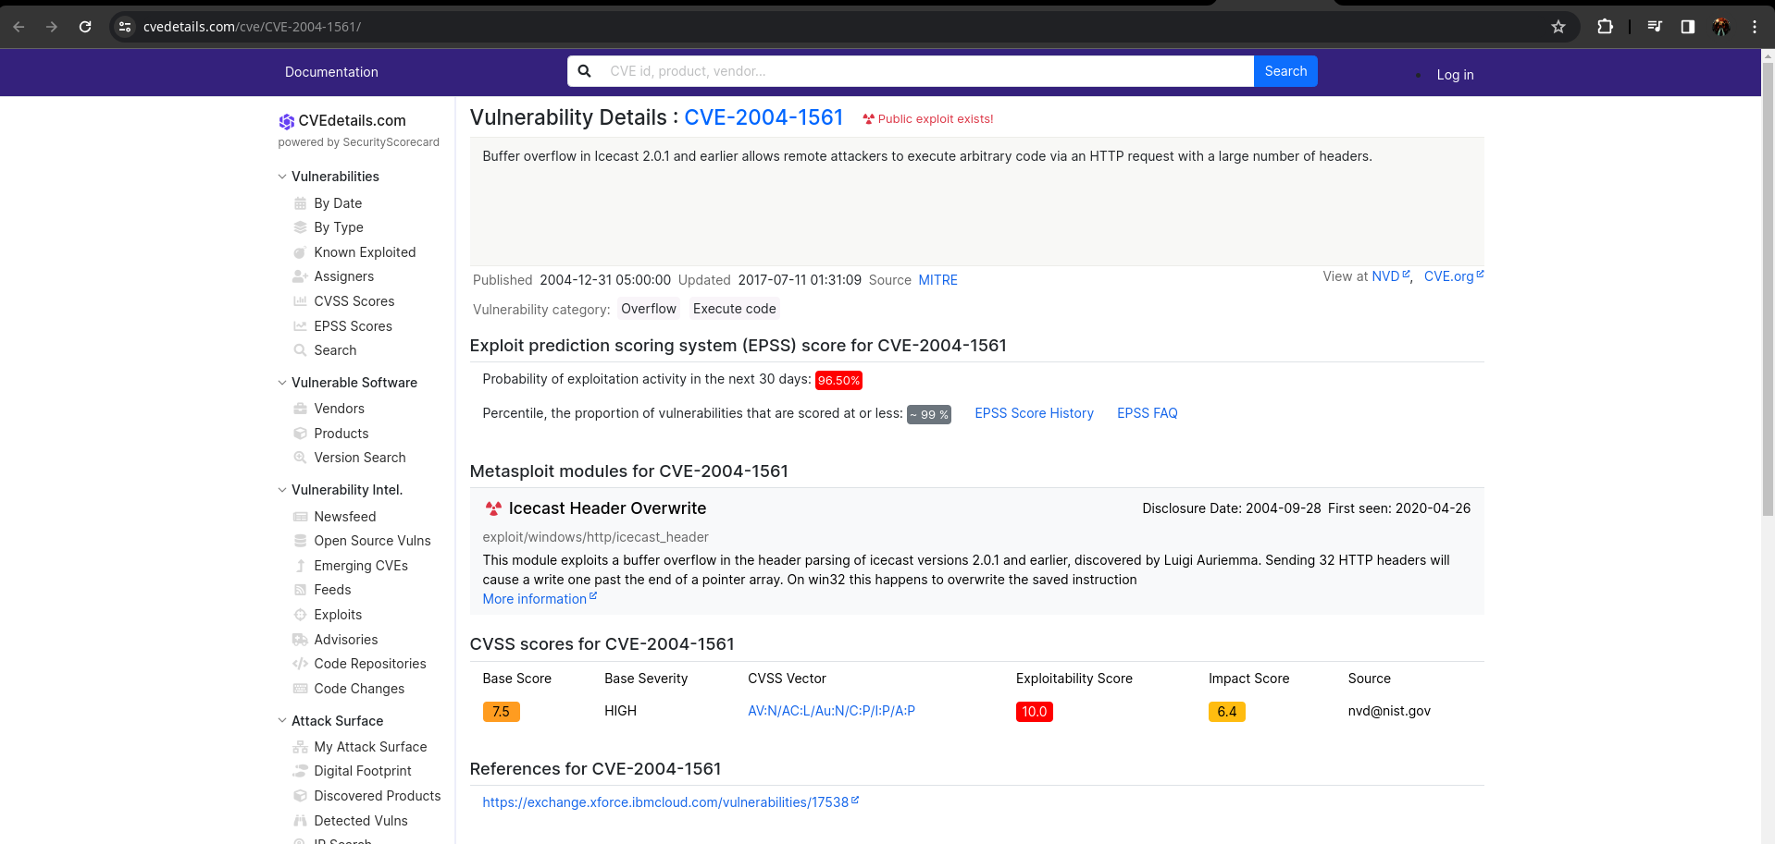Viewport: 1775px width, 844px height.
Task: Go to Version Search in sidebar
Action: pos(360,458)
